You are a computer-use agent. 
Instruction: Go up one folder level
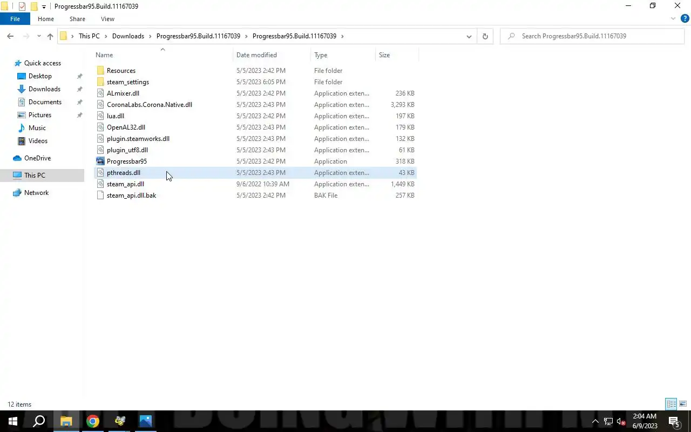click(50, 36)
